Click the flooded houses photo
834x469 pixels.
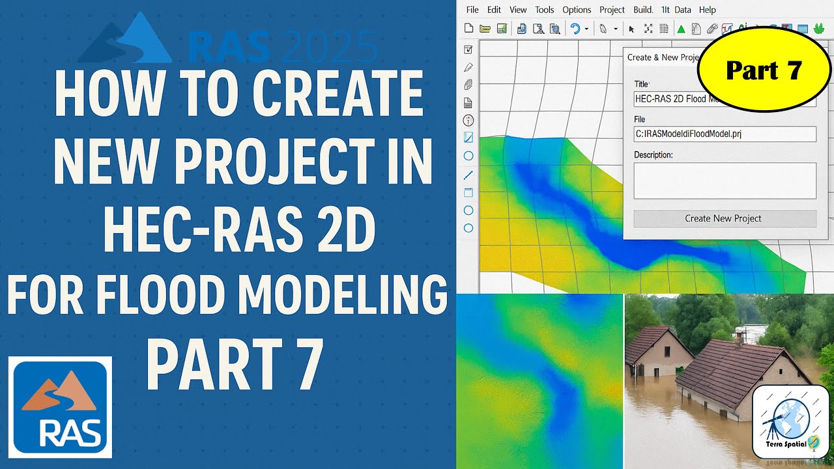pos(729,381)
